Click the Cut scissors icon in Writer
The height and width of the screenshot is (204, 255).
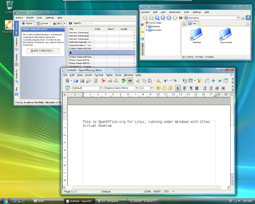(138, 81)
